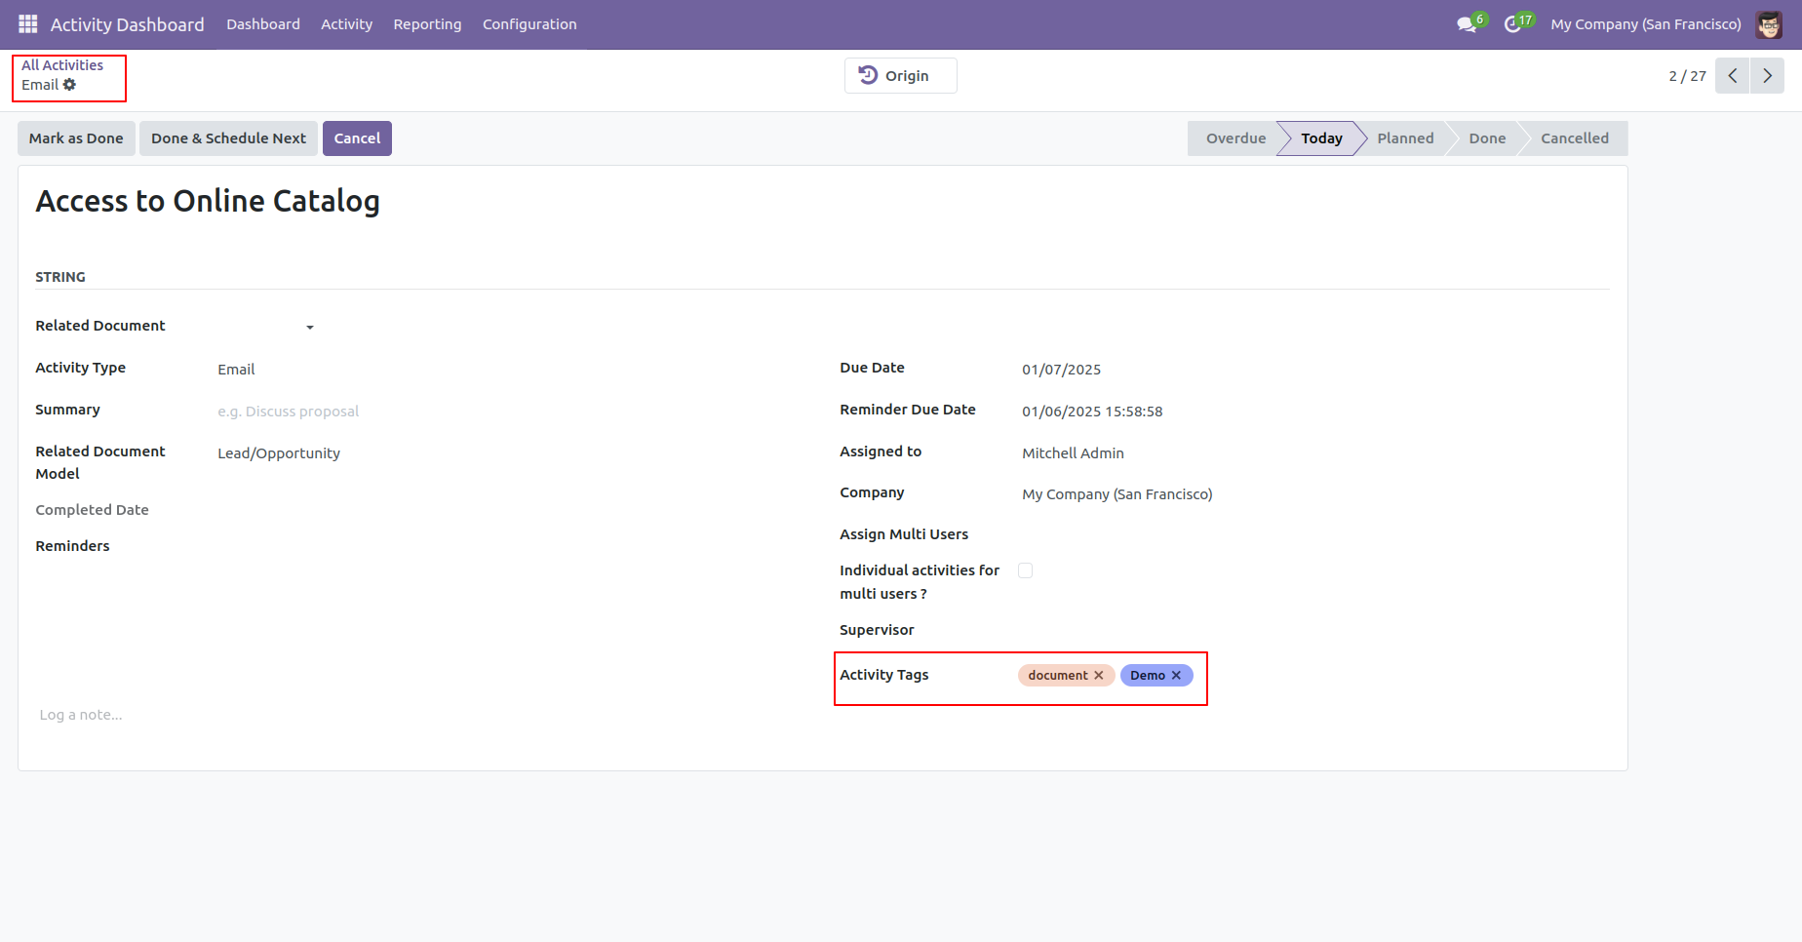The height and width of the screenshot is (942, 1802).
Task: Remove the document tag
Action: coord(1099,675)
